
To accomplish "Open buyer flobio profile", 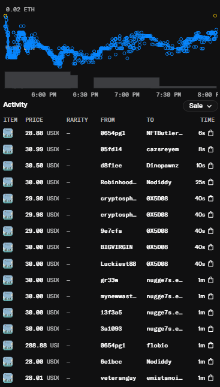I will point(157,346).
